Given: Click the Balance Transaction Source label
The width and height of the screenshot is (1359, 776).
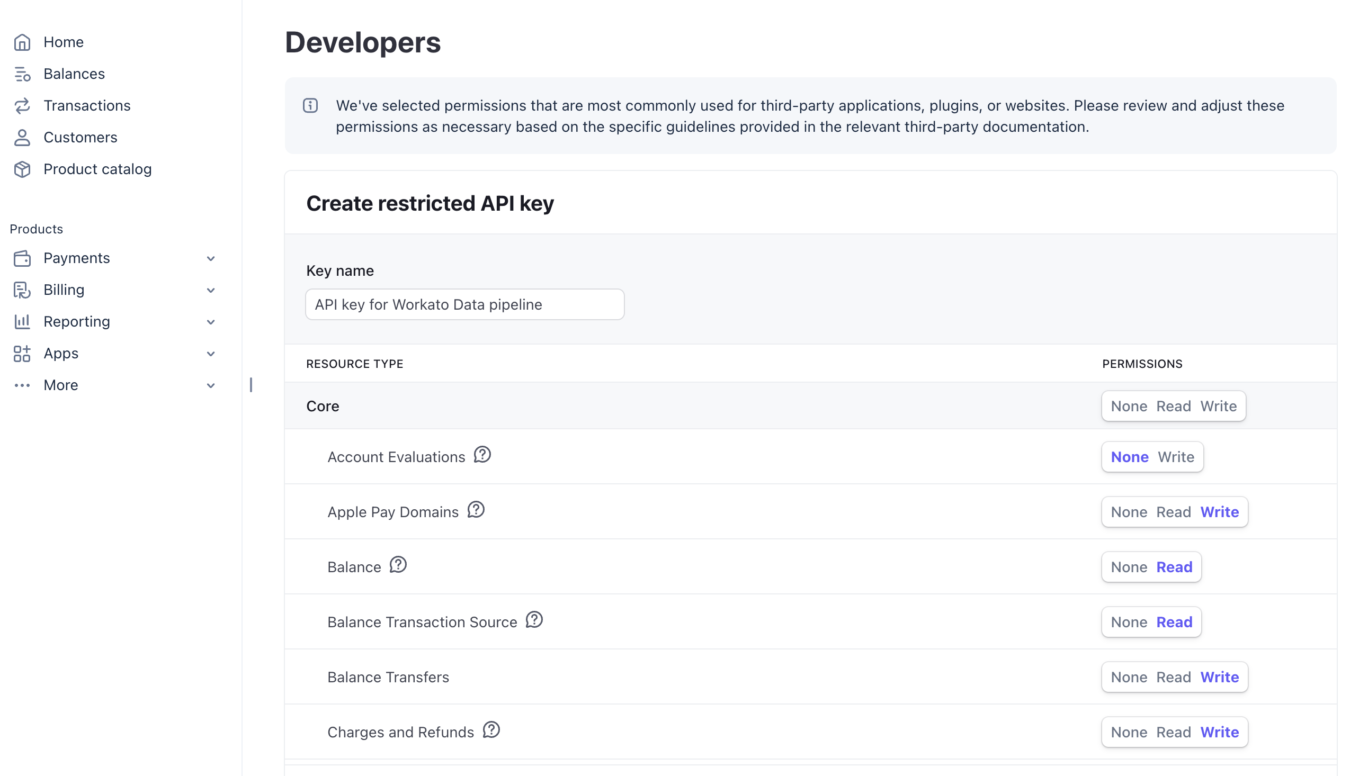Looking at the screenshot, I should (422, 622).
